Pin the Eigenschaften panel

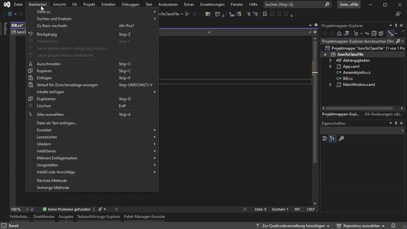click(396, 123)
